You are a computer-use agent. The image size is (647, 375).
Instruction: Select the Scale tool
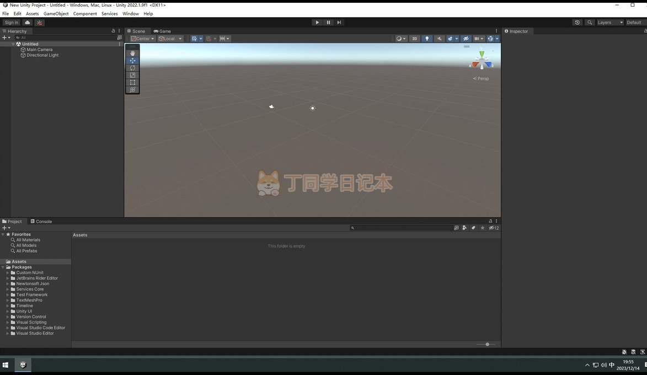132,75
